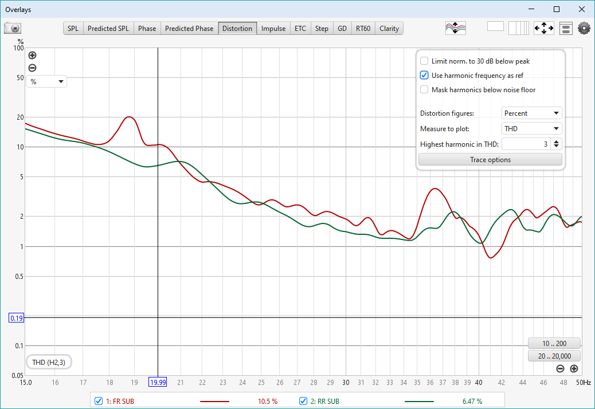Click the 0.19 cursor level readout
The width and height of the screenshot is (595, 409).
tap(16, 318)
